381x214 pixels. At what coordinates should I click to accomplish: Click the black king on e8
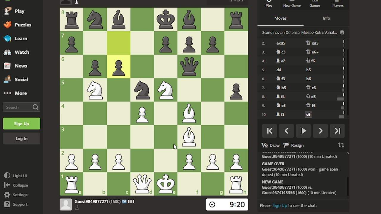(165, 20)
